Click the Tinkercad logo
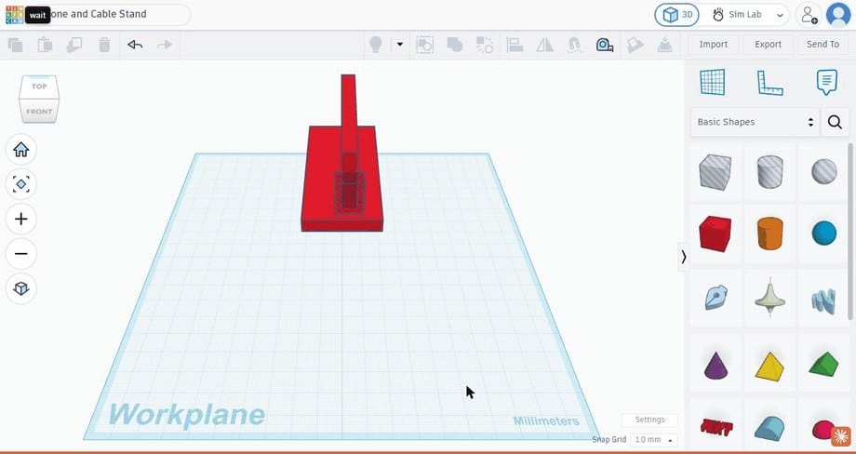856x454 pixels. [15, 15]
